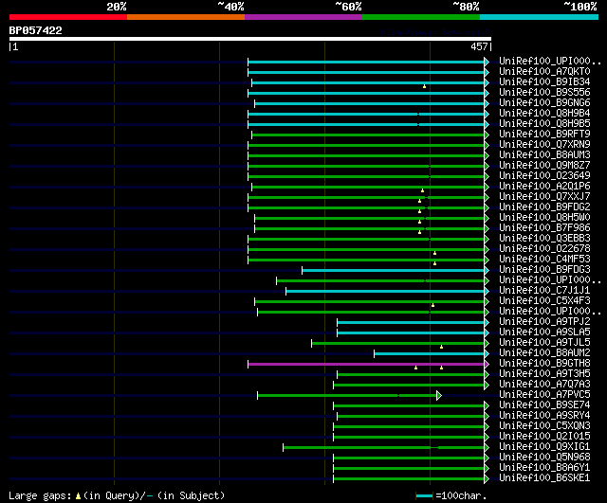Click the cyan ~100% identity legend segment

(539, 17)
